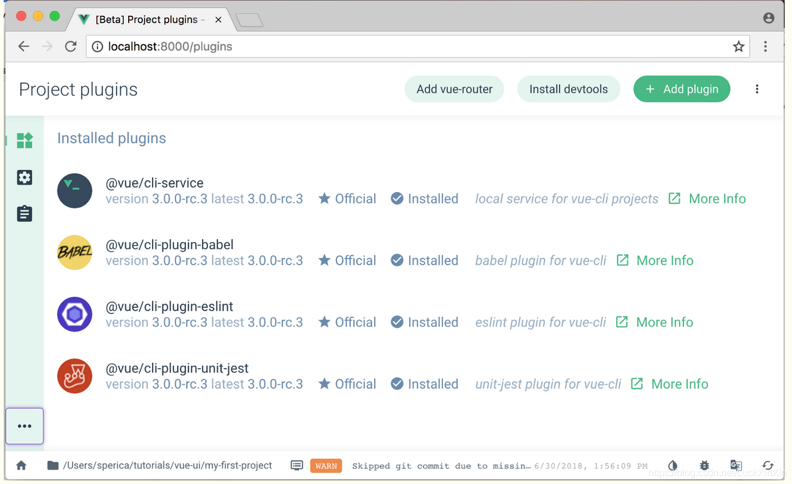Click the Chrome profile avatar icon
The image size is (792, 484).
[x=769, y=18]
